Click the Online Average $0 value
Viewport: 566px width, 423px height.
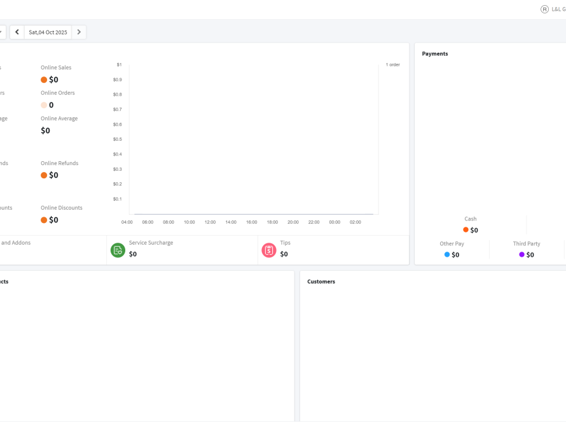tap(45, 131)
